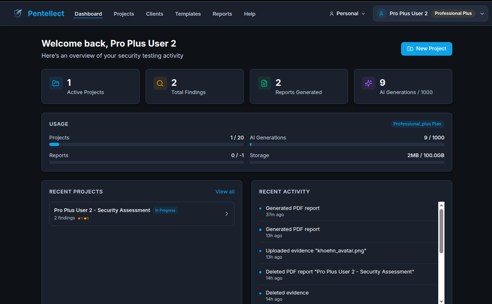Click the Pentellect brand name link
The height and width of the screenshot is (304, 492).
[x=46, y=14]
